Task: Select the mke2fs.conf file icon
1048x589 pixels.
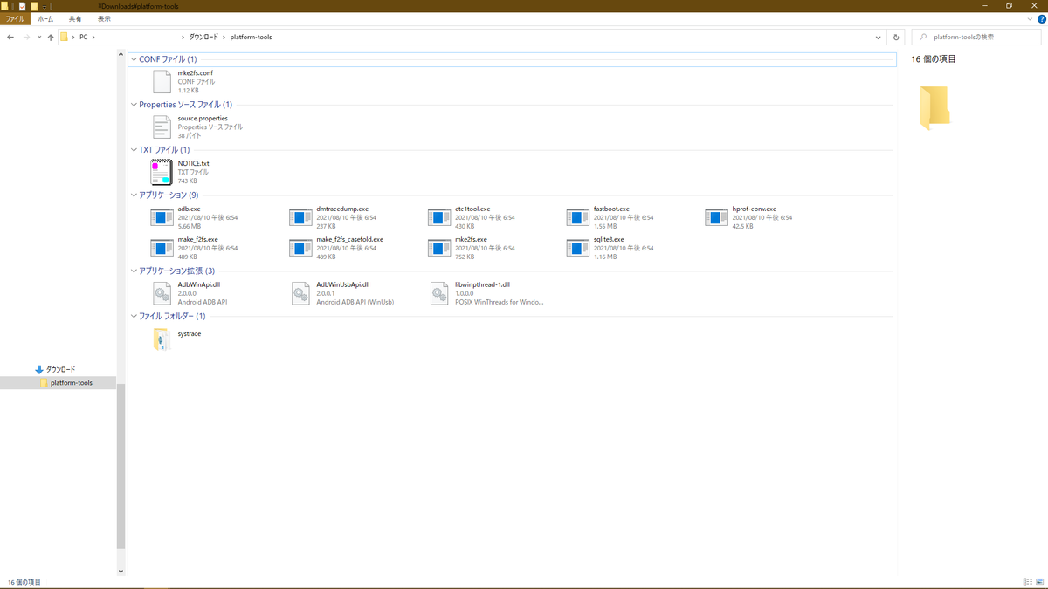Action: tap(162, 81)
